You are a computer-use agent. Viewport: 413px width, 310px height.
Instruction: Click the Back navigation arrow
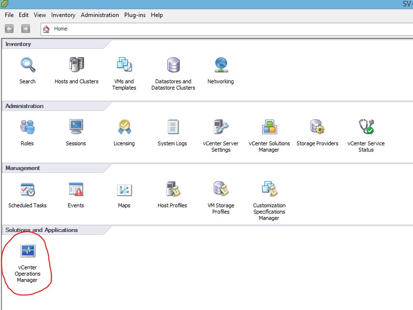[x=9, y=29]
